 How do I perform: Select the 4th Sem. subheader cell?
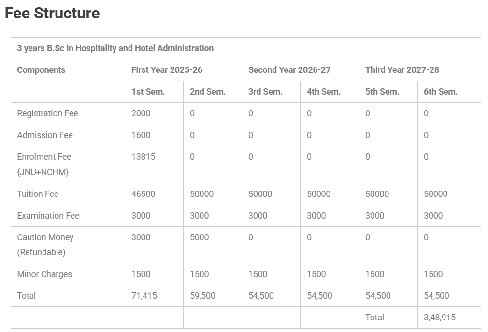pos(323,92)
